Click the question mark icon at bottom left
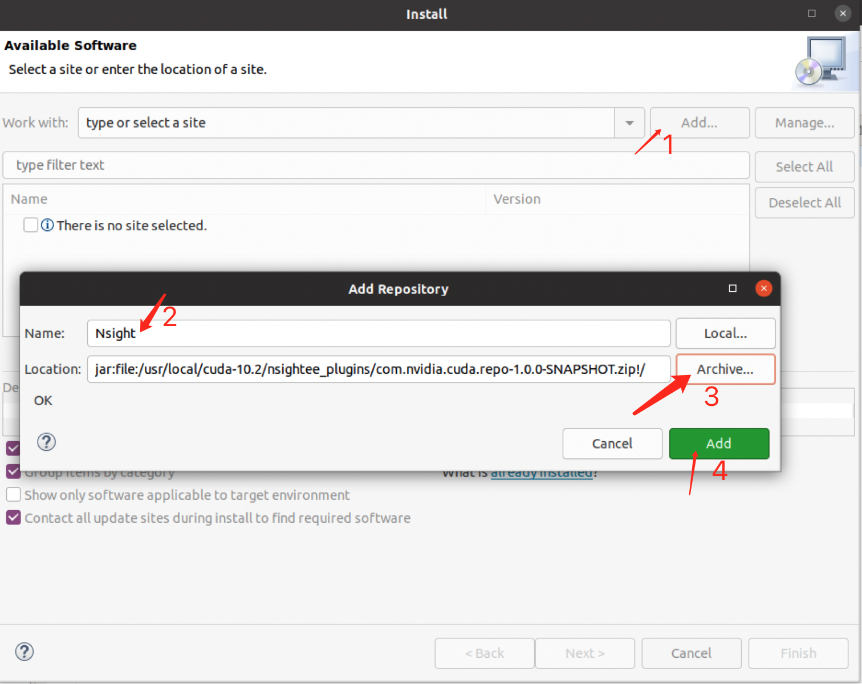 point(24,652)
